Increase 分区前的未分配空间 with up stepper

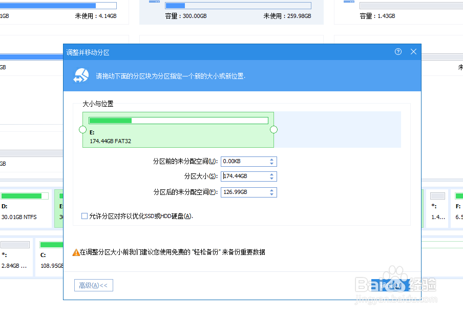tap(273, 159)
